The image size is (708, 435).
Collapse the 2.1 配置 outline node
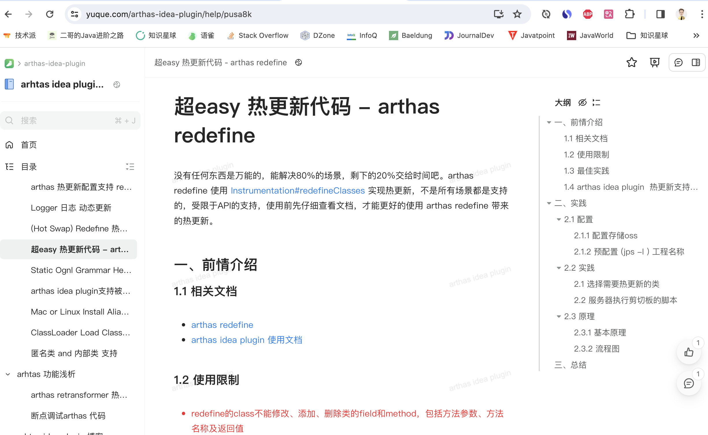[559, 220]
